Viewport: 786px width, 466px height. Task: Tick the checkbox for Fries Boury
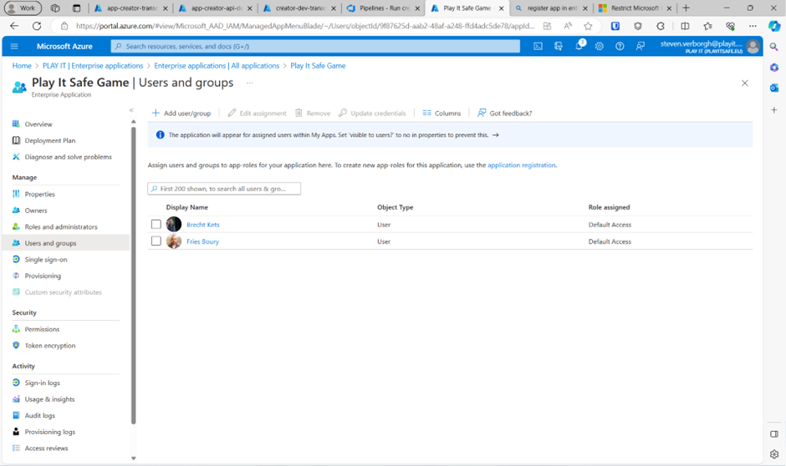156,241
